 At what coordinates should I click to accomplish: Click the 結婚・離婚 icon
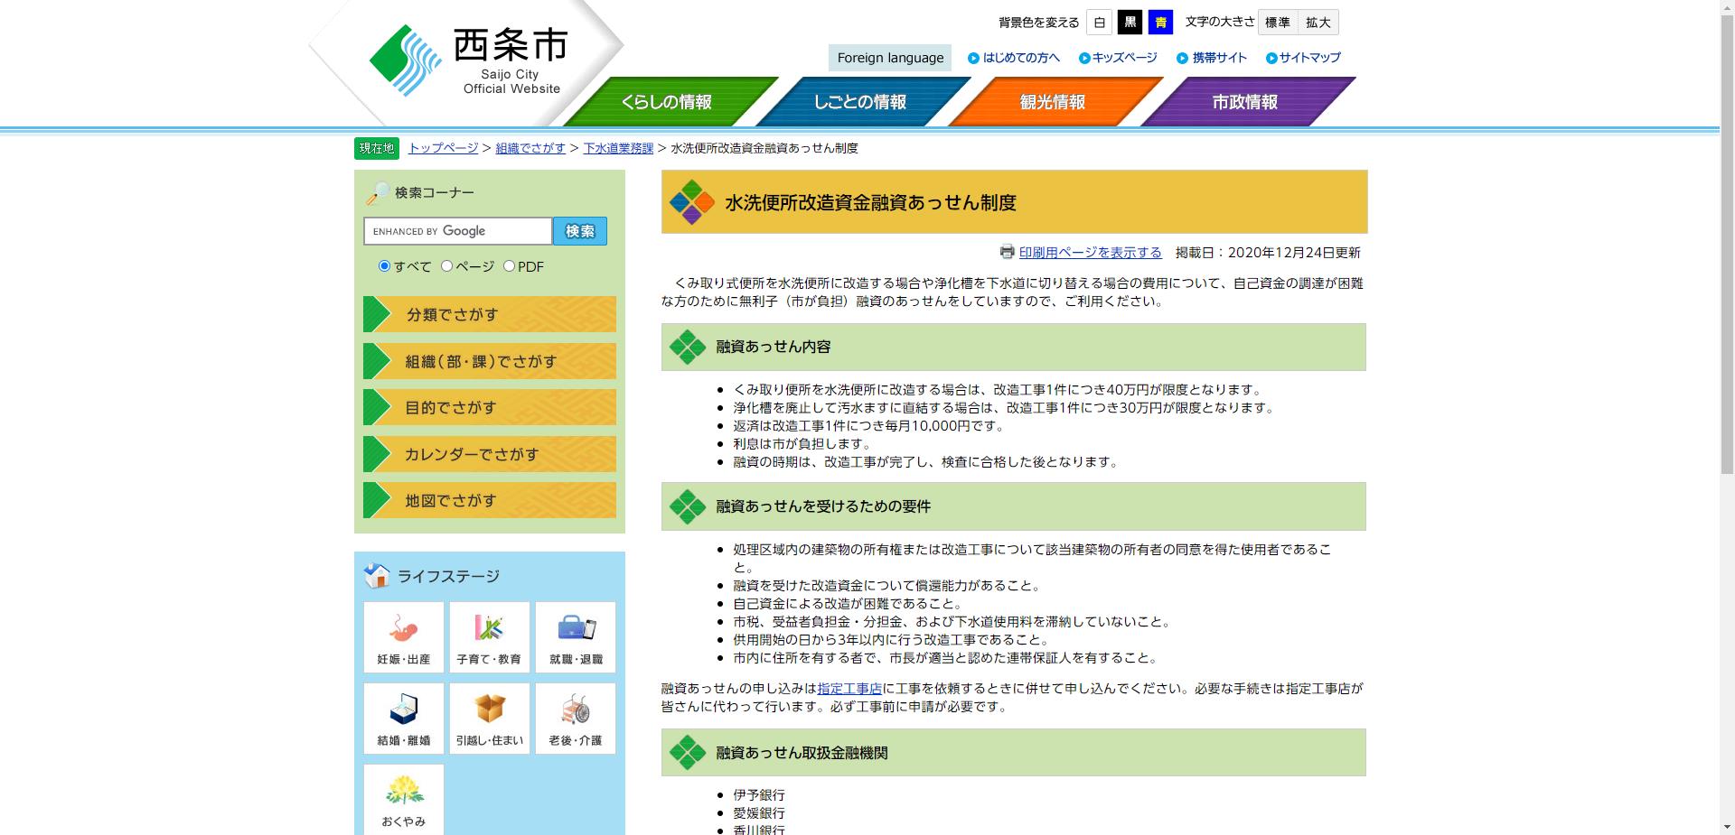coord(403,718)
